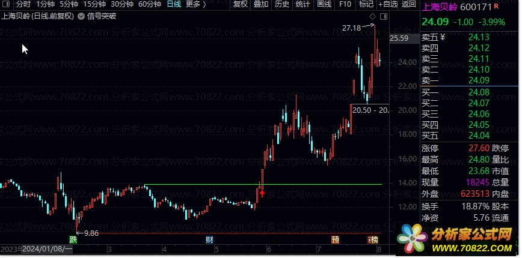This screenshot has width=522, height=258.
Task: Switch to the 5分钟 period
Action: (69, 4)
